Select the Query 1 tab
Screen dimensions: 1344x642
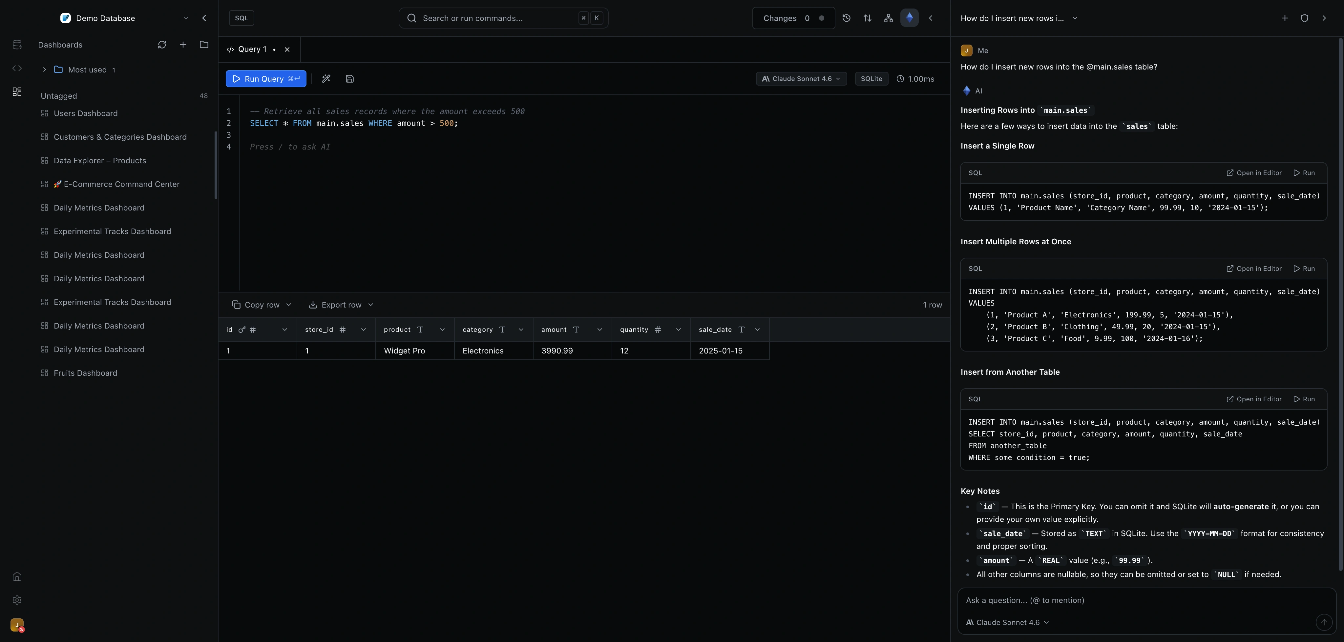[x=252, y=50]
